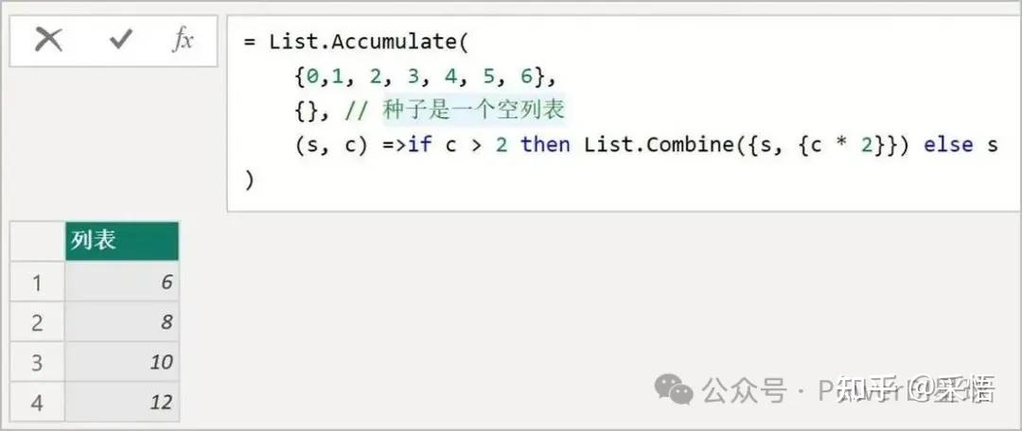Click the 种子是一个空列表 comment text
This screenshot has height=431, width=1022.
point(473,111)
